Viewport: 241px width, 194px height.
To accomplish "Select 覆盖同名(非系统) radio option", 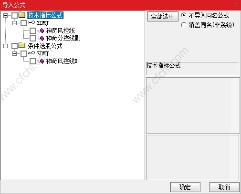I will pos(183,25).
